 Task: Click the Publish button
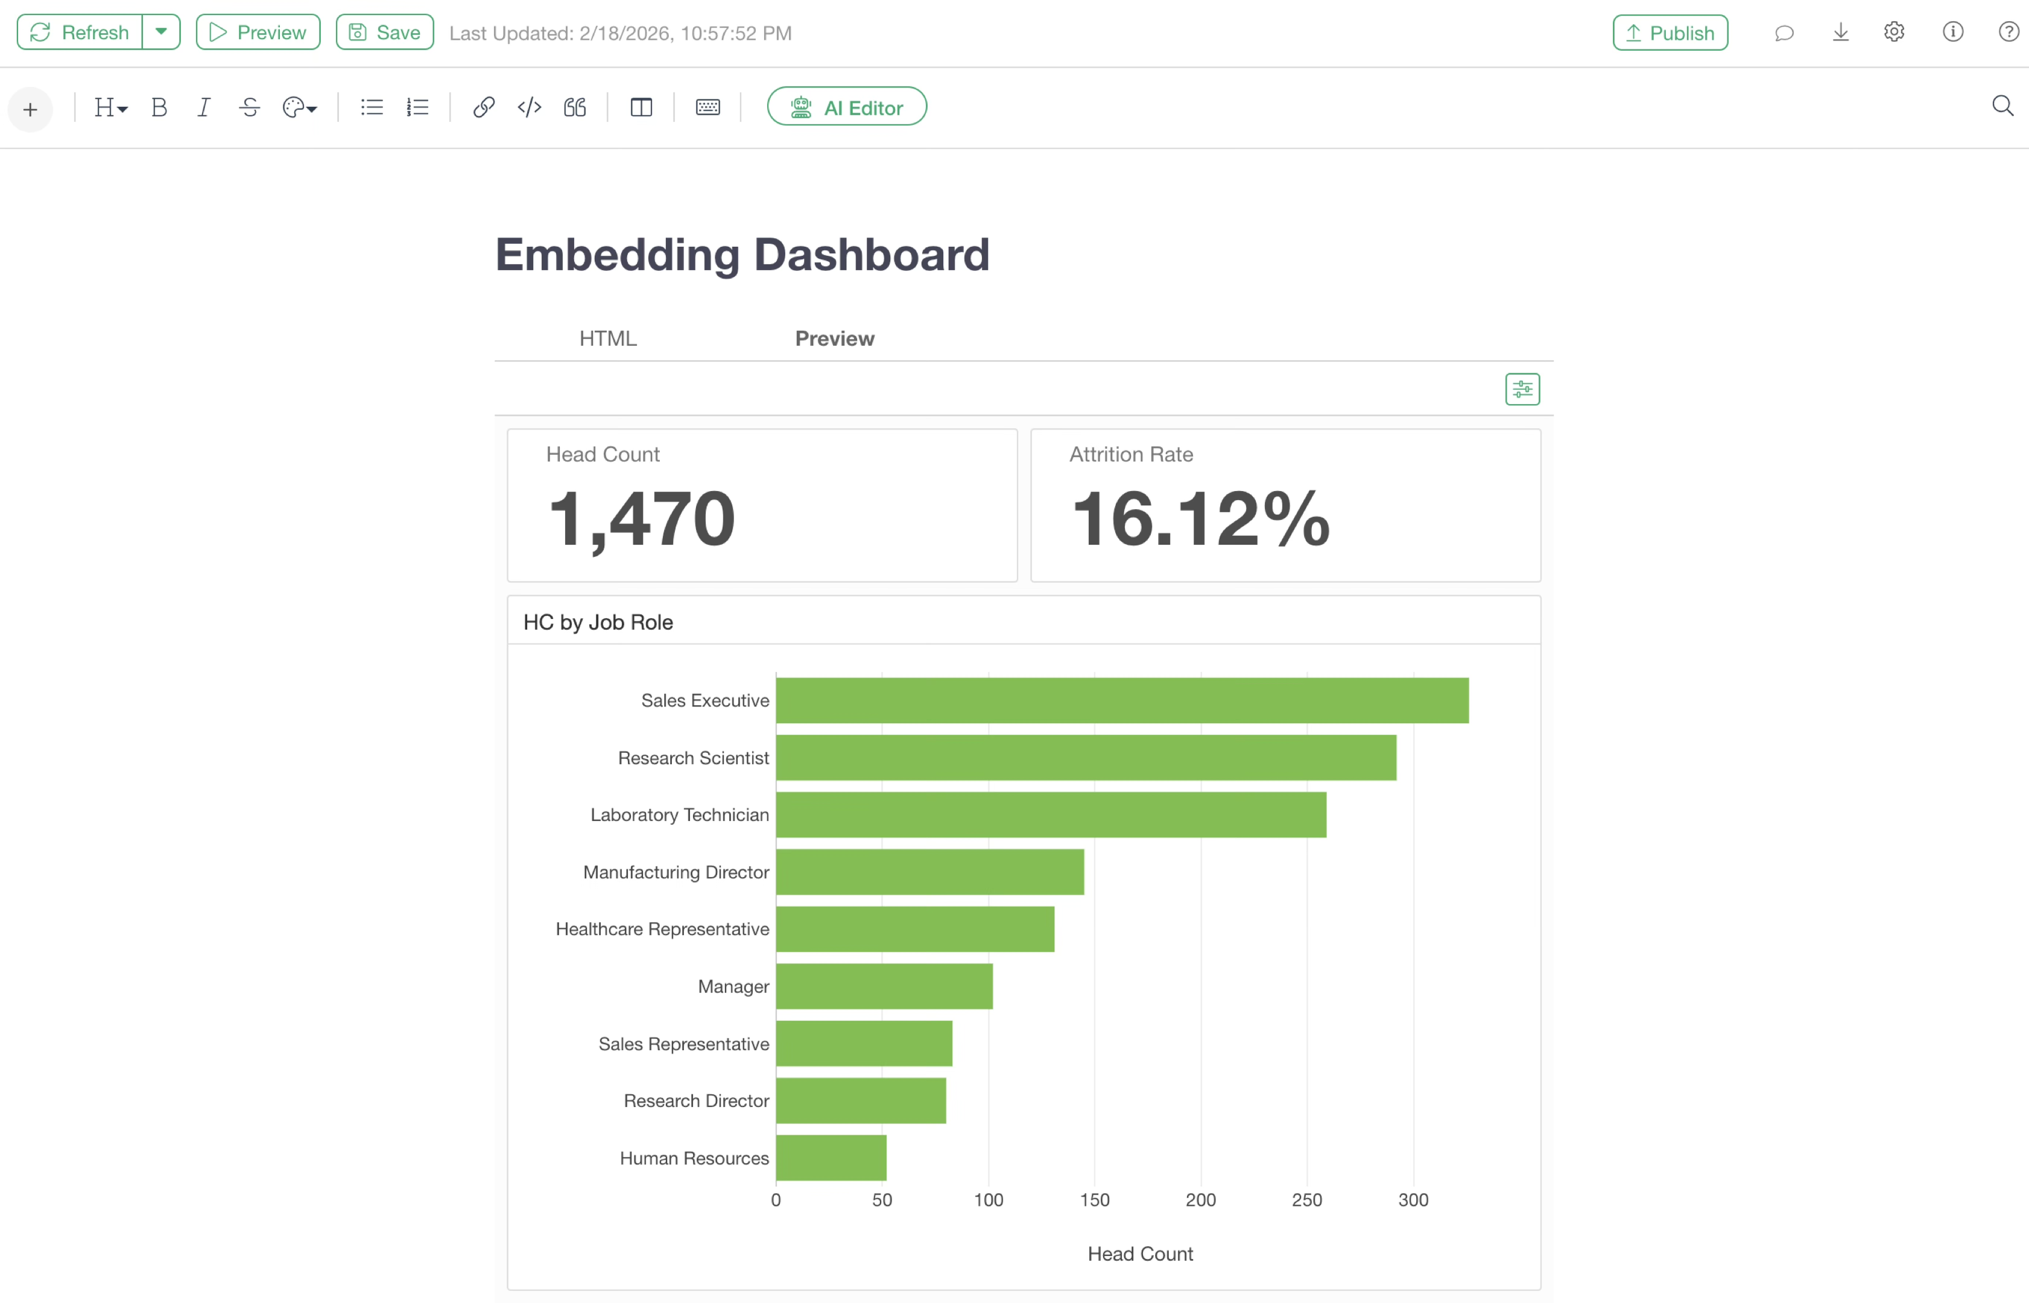tap(1670, 33)
